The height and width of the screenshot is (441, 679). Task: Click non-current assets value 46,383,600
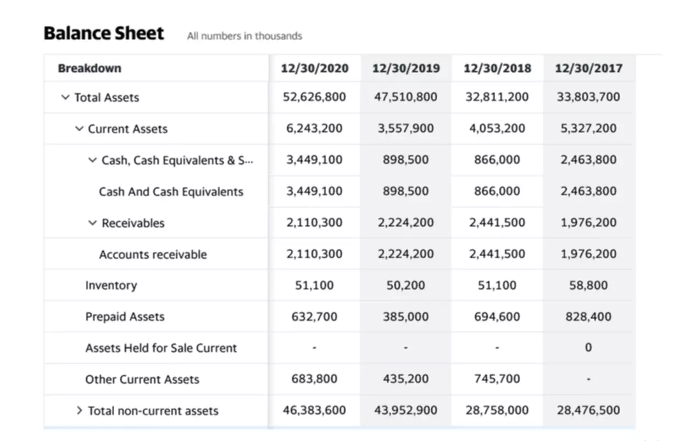click(315, 410)
